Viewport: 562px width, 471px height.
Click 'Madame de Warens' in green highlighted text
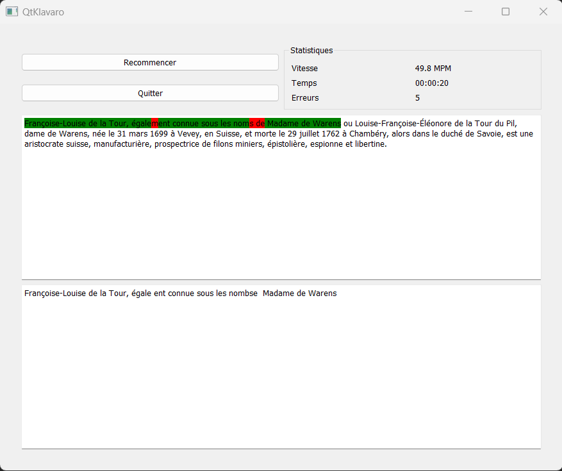click(x=304, y=123)
